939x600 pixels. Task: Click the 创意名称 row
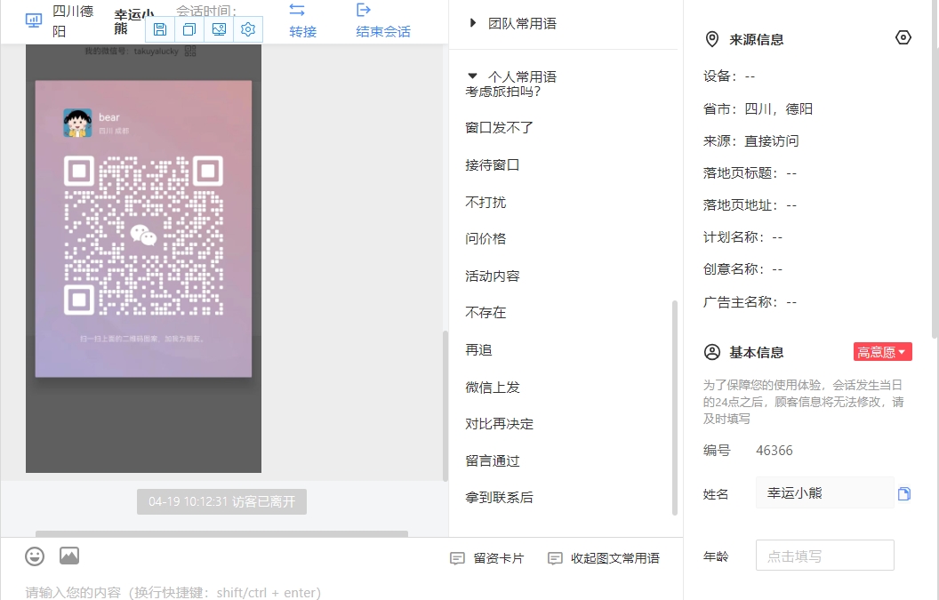point(743,269)
